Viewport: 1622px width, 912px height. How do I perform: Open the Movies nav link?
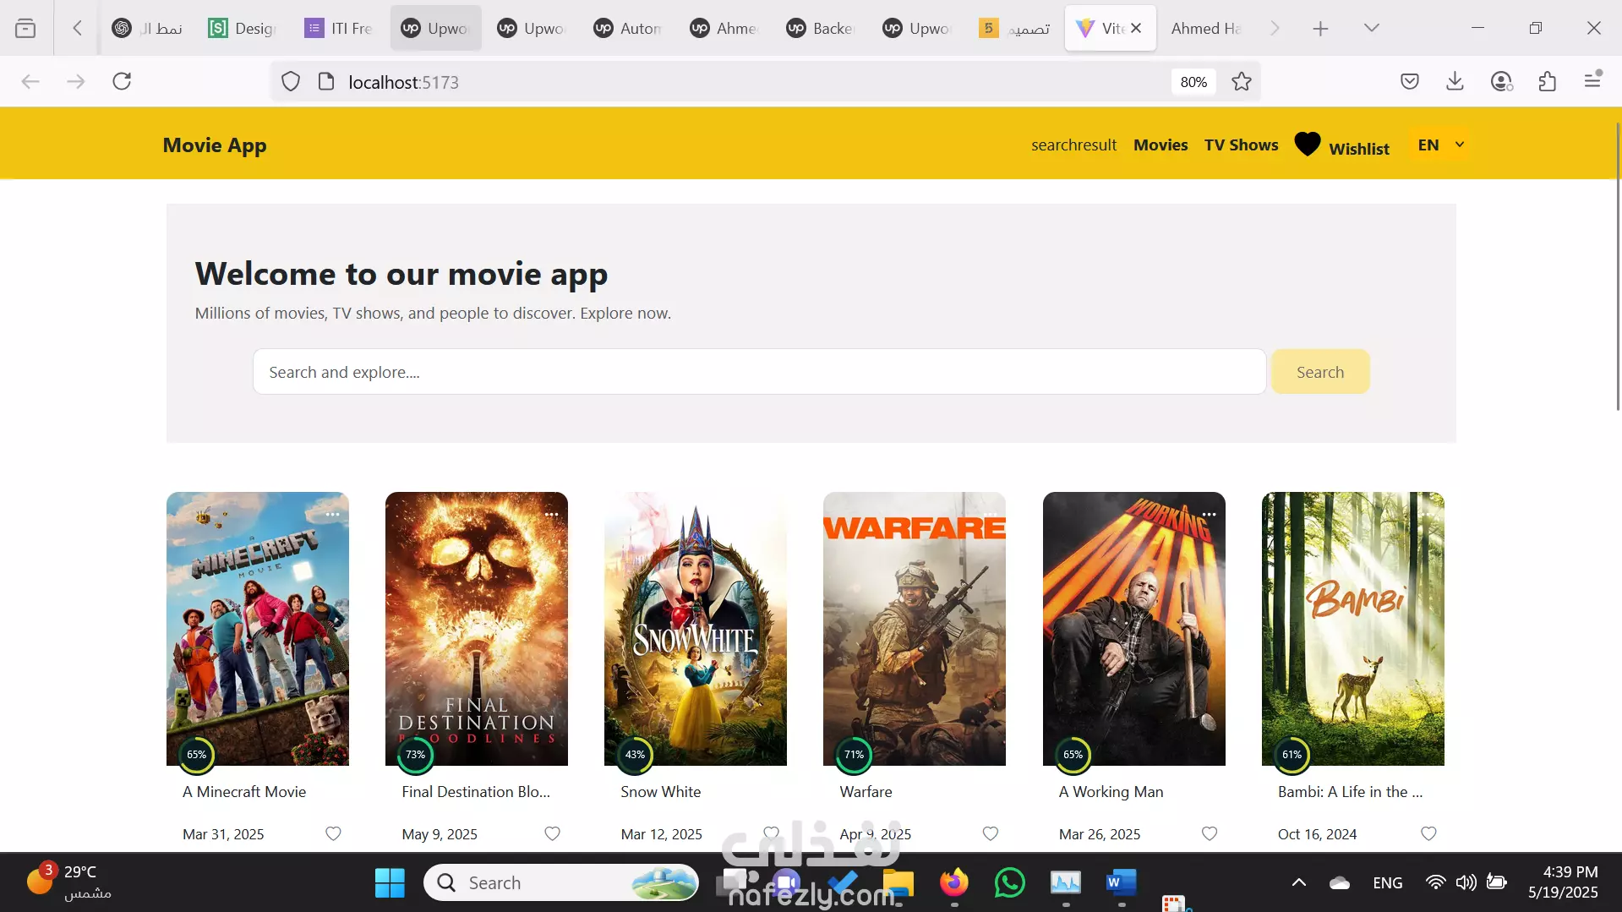1161,145
